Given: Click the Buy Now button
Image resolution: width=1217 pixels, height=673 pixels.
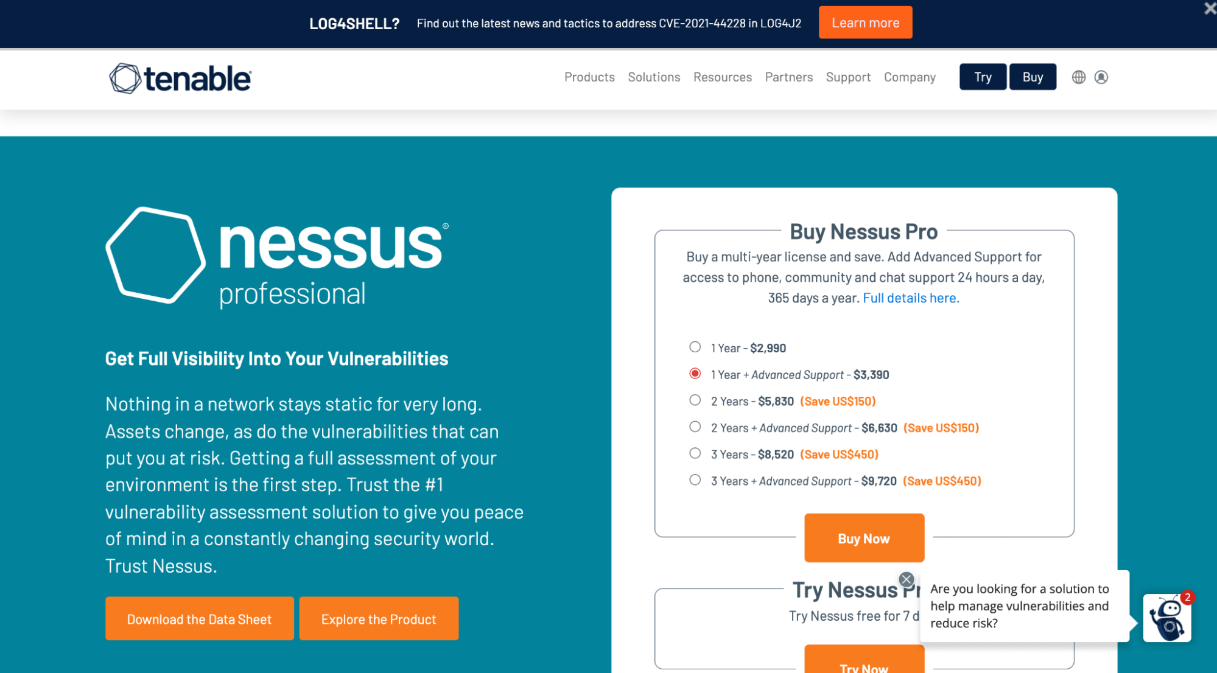Looking at the screenshot, I should pos(865,537).
